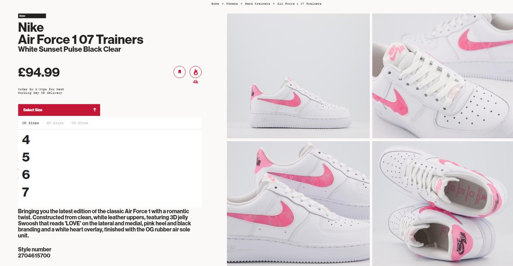The image size is (513, 266).
Task: Open the Home breadcrumb link
Action: pos(215,3)
